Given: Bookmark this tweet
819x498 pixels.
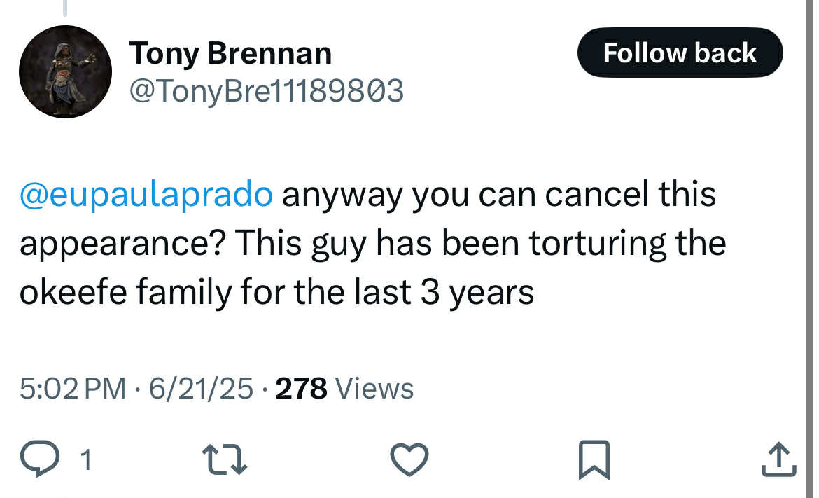Looking at the screenshot, I should click(x=594, y=460).
